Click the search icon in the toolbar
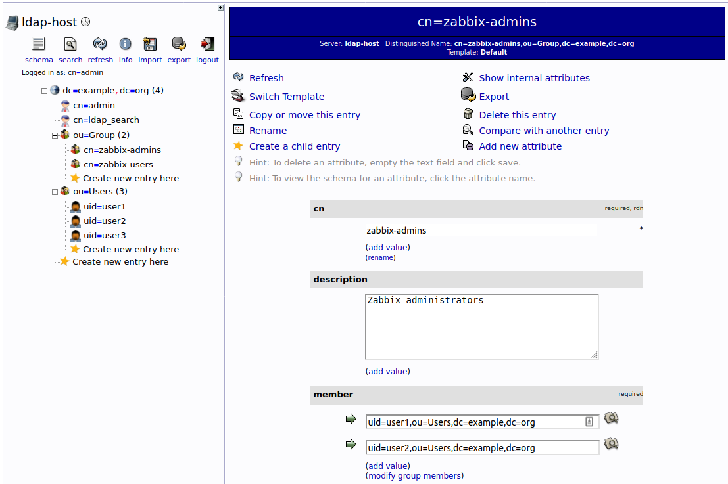728x484 pixels. click(x=70, y=44)
